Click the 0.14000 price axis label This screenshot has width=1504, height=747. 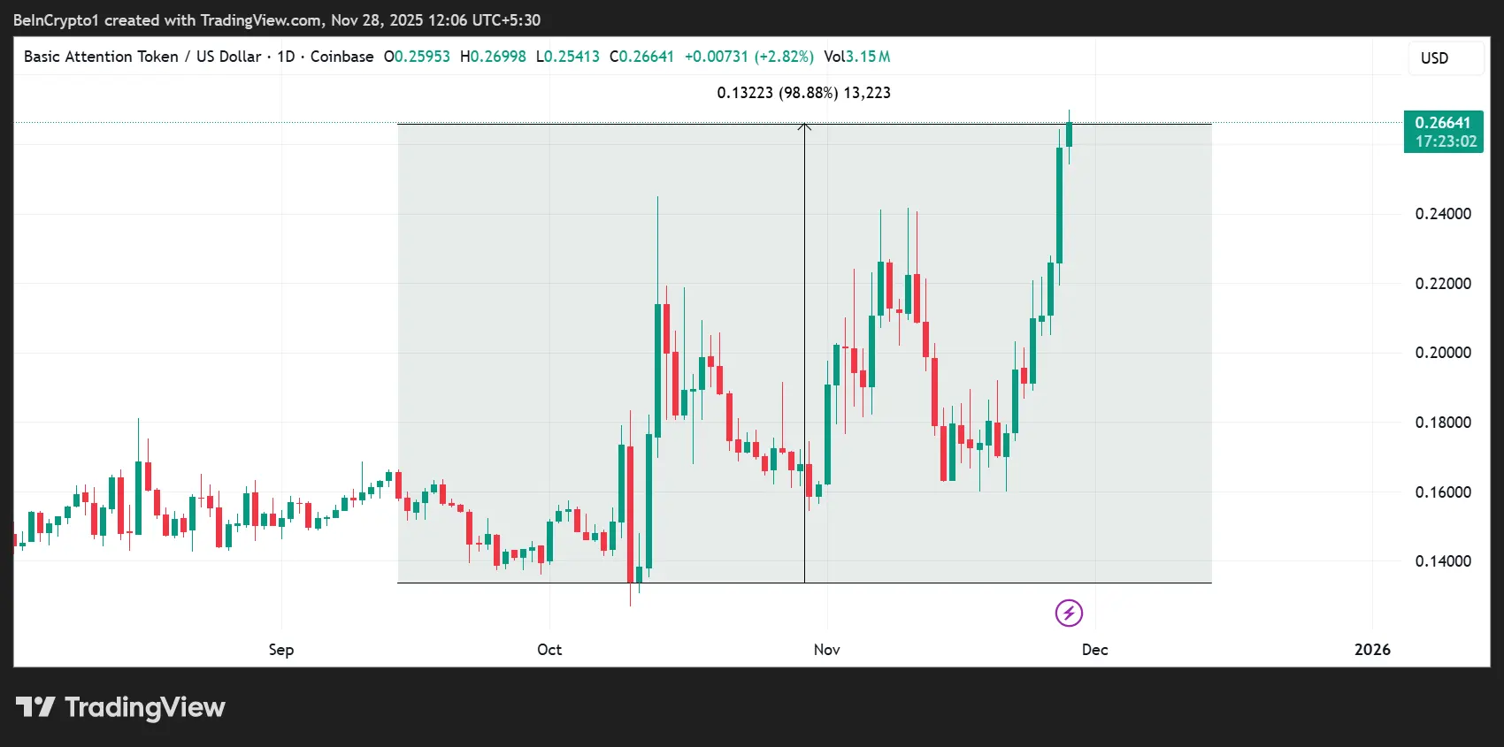[1443, 561]
